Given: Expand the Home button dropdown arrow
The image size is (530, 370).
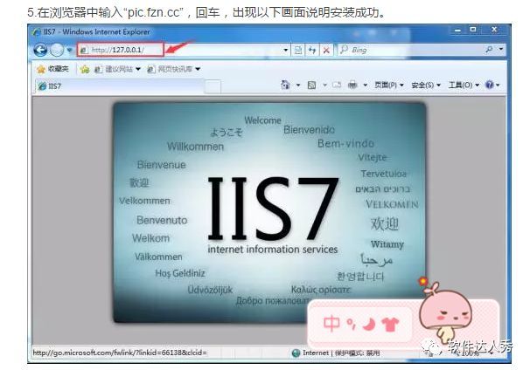Looking at the screenshot, I should [x=298, y=85].
